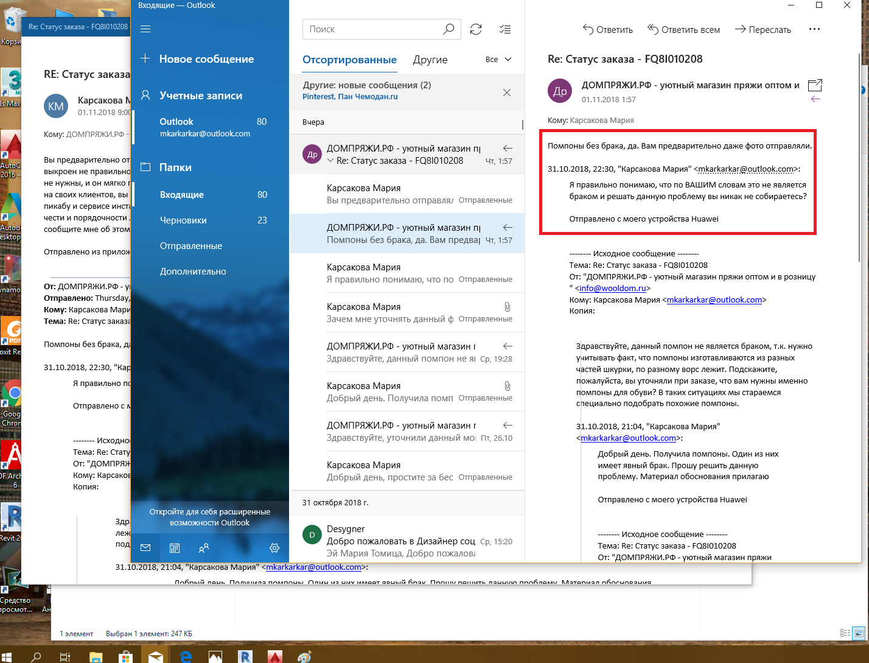The width and height of the screenshot is (869, 663).
Task: Collapse the Re: Статус заказа conversation thread
Action: pos(330,161)
